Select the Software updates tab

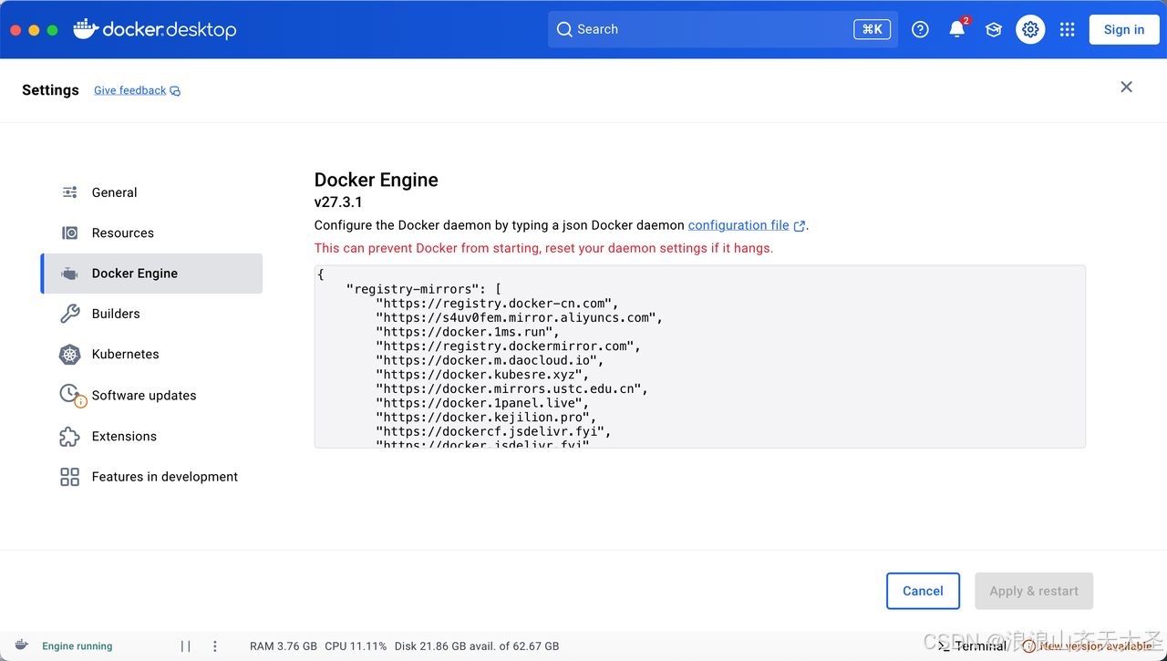pyautogui.click(x=151, y=395)
